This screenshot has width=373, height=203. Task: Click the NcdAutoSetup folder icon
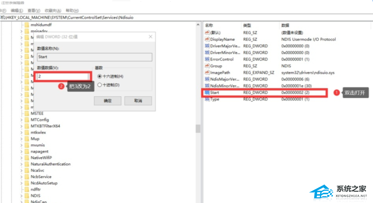(x=27, y=183)
